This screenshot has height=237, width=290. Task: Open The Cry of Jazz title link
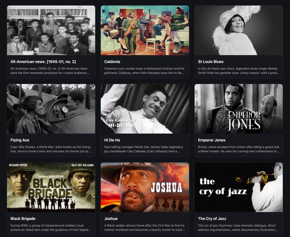(x=212, y=218)
